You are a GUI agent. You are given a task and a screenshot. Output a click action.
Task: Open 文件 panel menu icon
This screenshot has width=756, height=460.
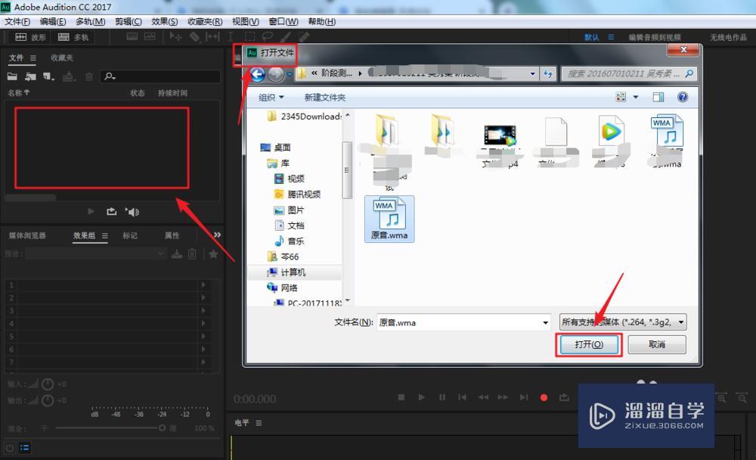[x=33, y=58]
